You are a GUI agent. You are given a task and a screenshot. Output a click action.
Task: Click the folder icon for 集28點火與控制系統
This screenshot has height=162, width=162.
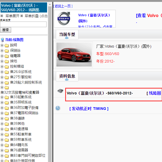pos(7,83)
